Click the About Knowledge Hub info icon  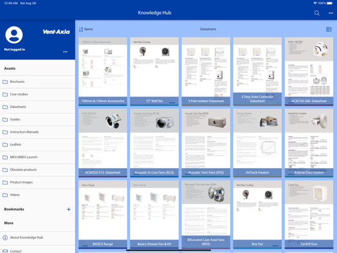pyautogui.click(x=5, y=238)
